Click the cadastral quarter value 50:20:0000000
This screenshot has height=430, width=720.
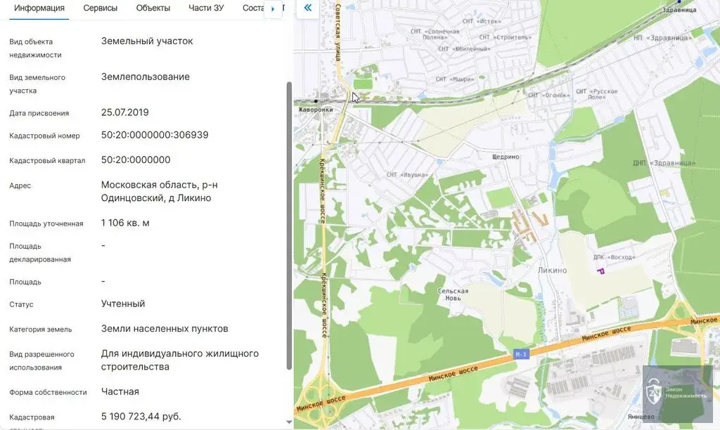[136, 160]
